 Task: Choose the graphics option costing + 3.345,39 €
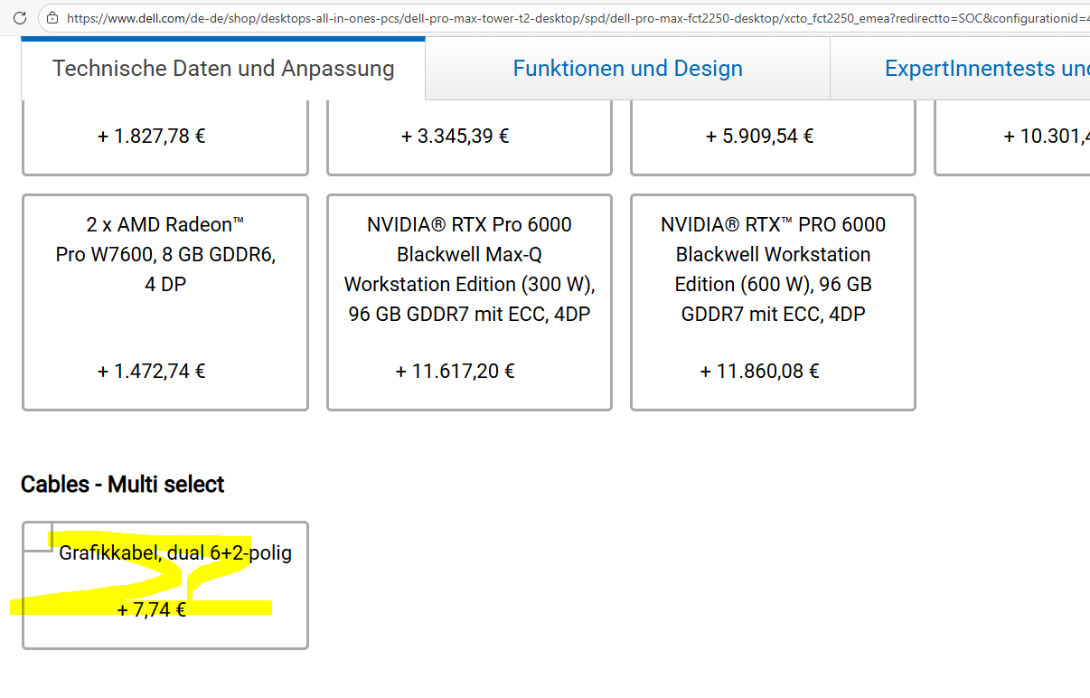click(469, 137)
